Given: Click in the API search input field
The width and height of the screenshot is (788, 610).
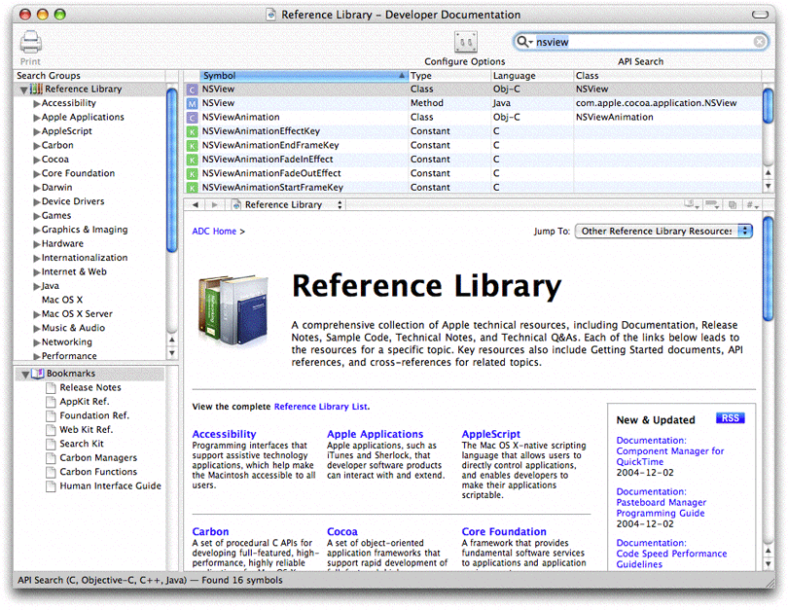Looking at the screenshot, I should pos(642,42).
